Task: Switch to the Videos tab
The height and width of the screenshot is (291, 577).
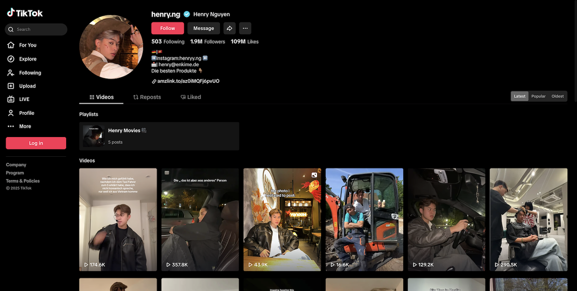Action: [x=102, y=97]
